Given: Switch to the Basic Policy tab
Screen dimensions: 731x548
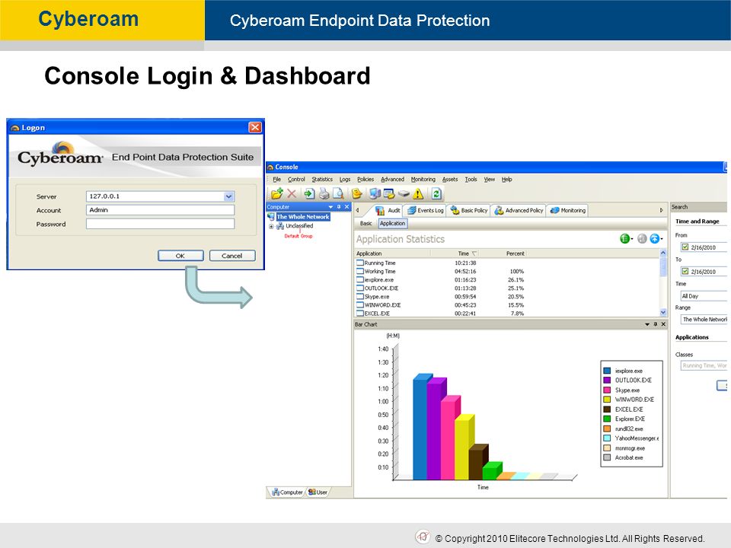Looking at the screenshot, I should (x=468, y=211).
